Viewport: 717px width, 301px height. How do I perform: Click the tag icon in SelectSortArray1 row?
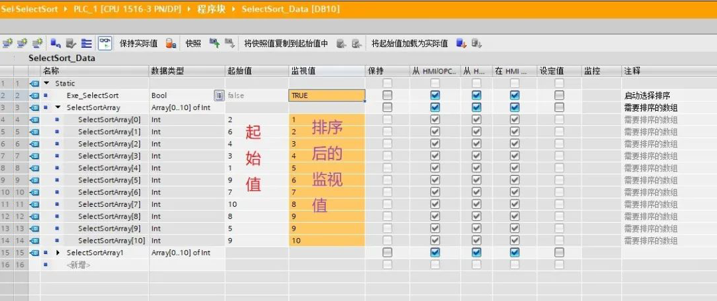pos(35,253)
